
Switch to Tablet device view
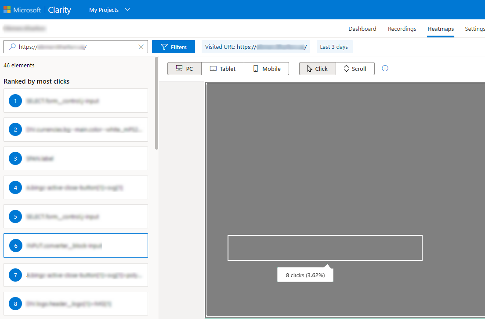click(x=223, y=69)
